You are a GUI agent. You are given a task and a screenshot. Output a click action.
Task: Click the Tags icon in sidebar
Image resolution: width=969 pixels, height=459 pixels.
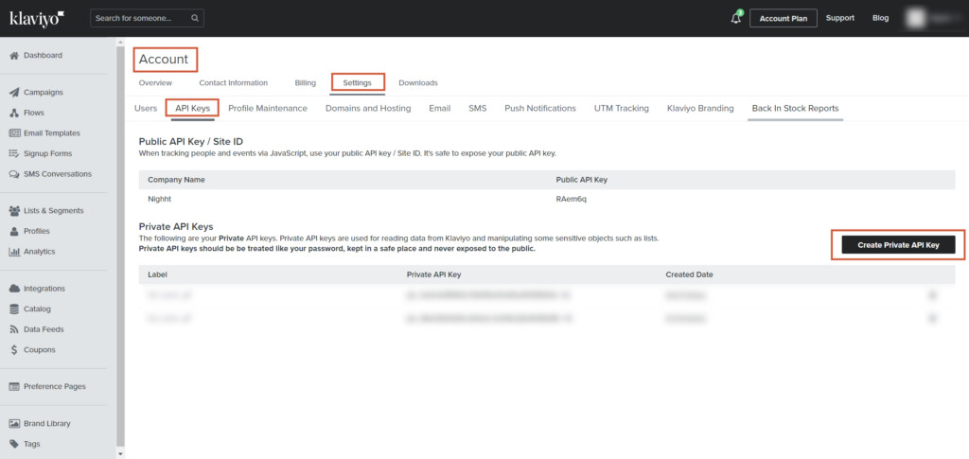click(14, 444)
